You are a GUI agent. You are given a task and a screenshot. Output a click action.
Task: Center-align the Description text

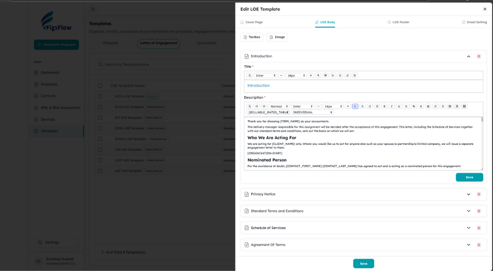tap(362, 106)
